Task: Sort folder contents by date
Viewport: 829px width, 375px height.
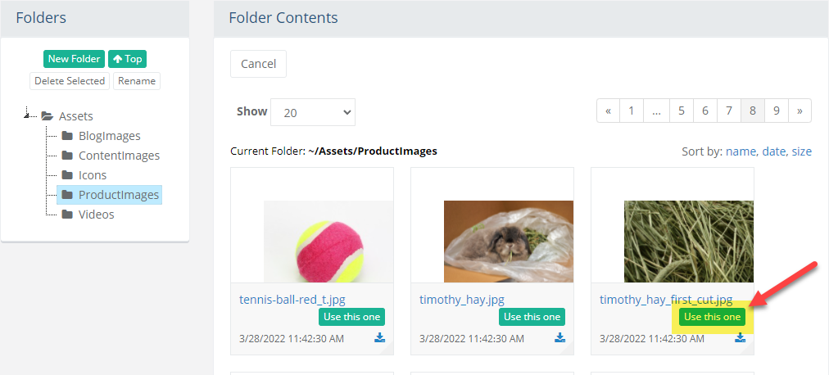Action: pyautogui.click(x=773, y=151)
